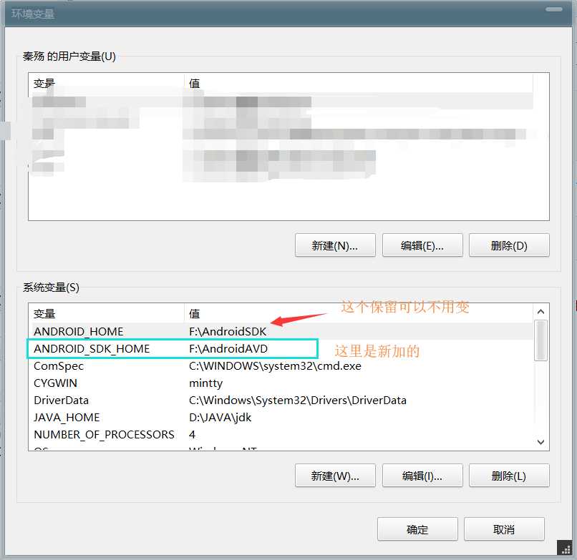Screen dimensions: 577x560
Task: Click the system variables 编辑(I)... button
Action: click(422, 476)
